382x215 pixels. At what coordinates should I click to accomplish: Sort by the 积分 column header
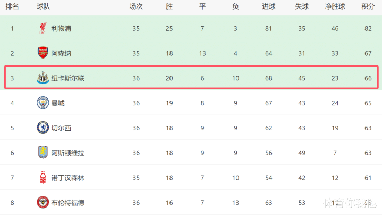368,6
